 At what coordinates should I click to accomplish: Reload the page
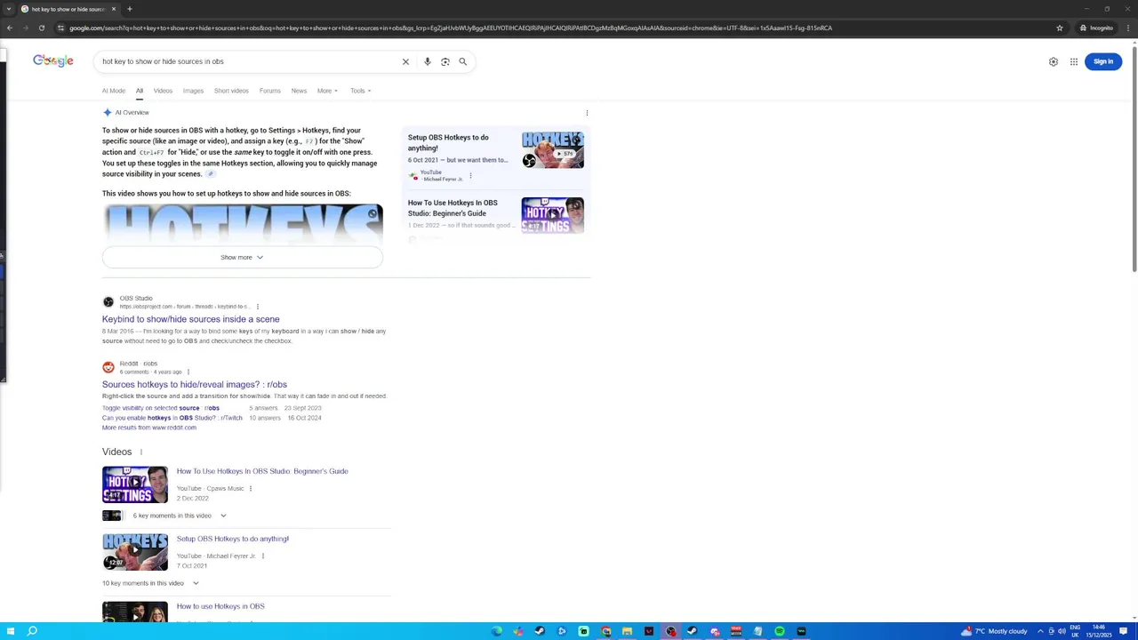tap(41, 28)
